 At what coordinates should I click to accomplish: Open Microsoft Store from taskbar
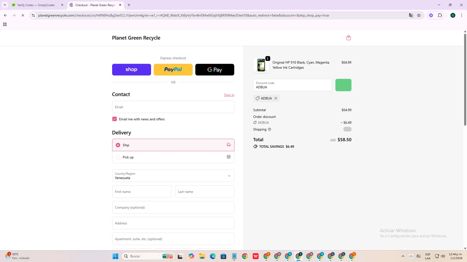[x=223, y=256]
